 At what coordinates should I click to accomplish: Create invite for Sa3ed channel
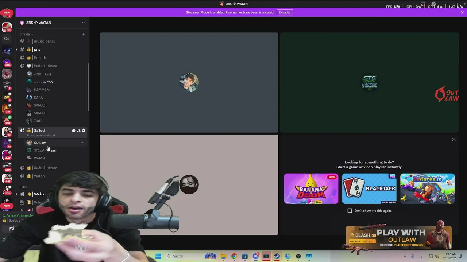pyautogui.click(x=78, y=131)
